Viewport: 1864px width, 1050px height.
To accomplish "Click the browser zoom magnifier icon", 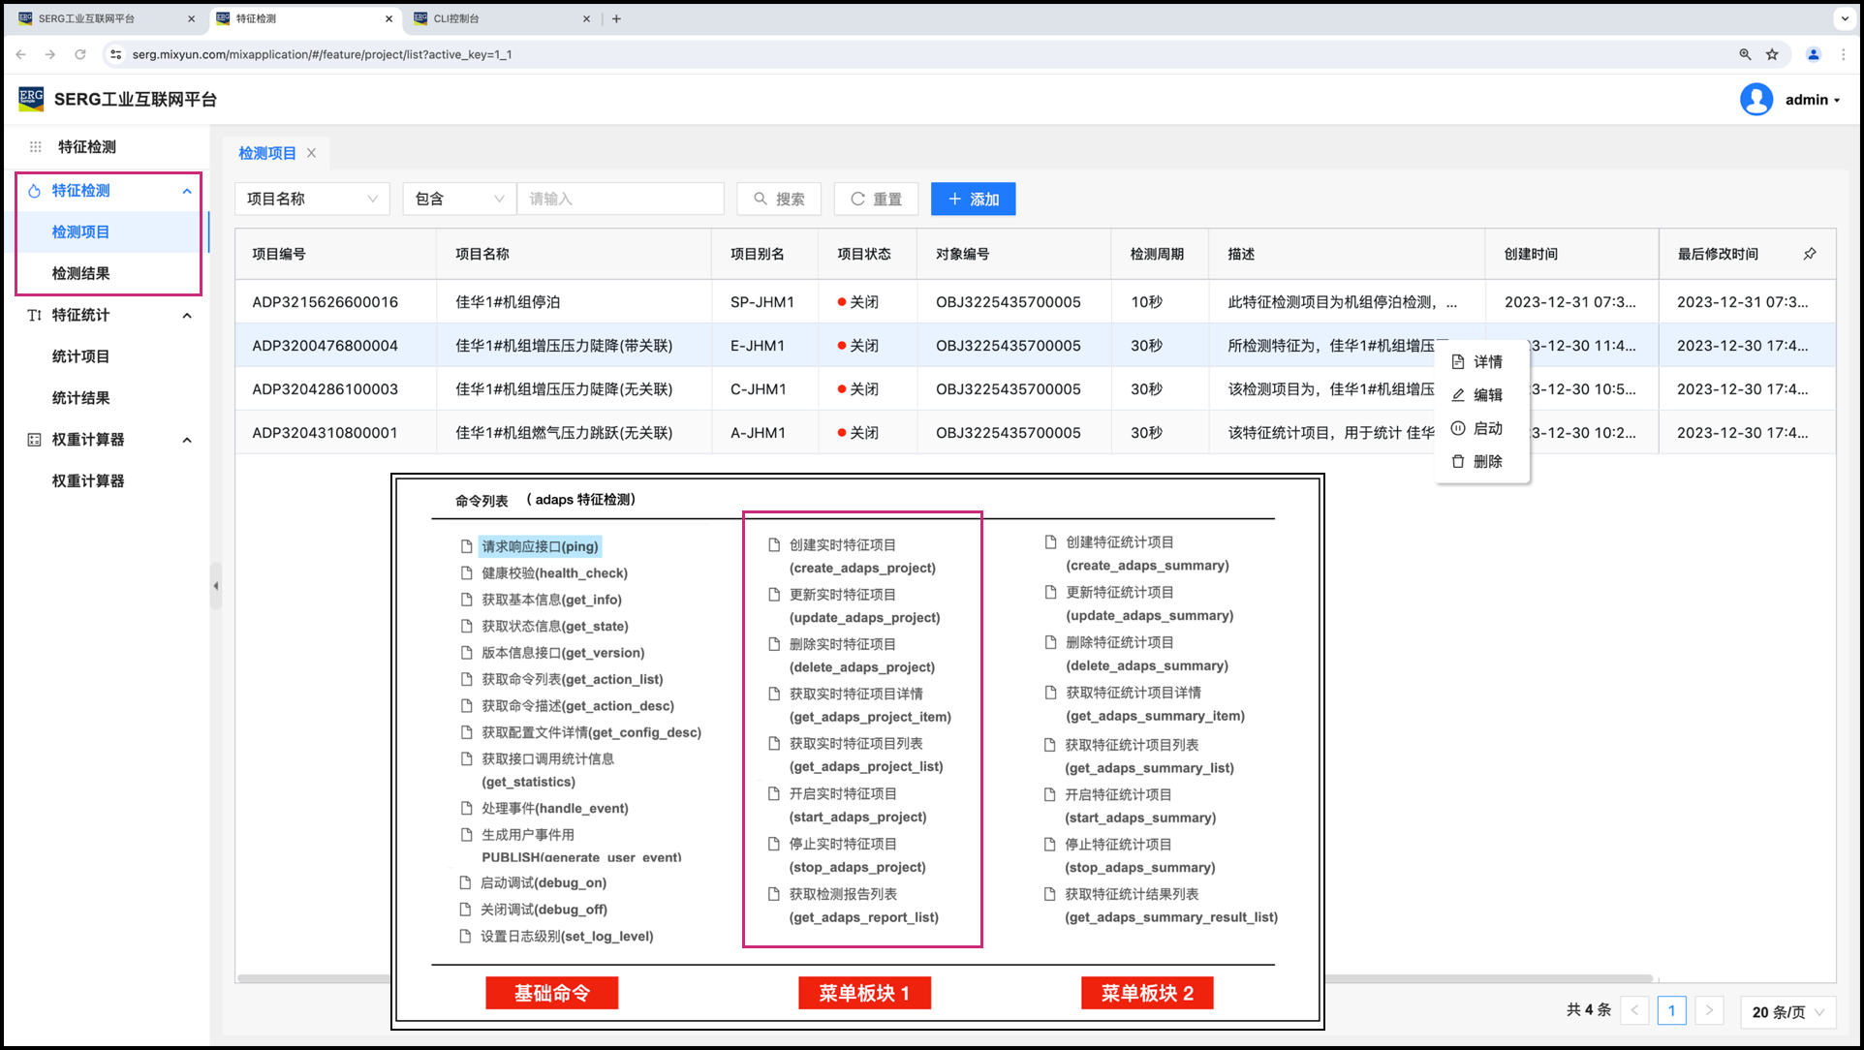I will (x=1745, y=54).
